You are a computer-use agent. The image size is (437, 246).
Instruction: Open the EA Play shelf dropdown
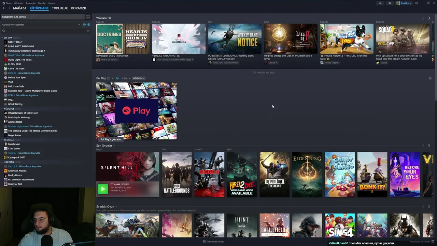[x=112, y=78]
